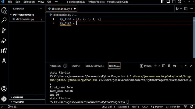Open the Manage gear icon
The height and width of the screenshot is (109, 195).
point(4,99)
